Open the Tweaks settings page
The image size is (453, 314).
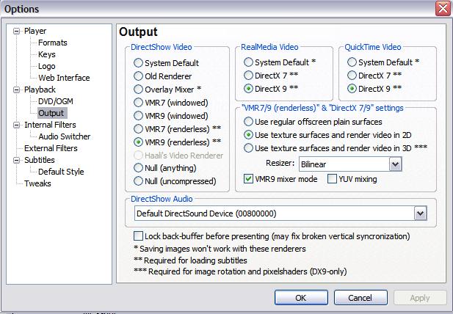37,183
